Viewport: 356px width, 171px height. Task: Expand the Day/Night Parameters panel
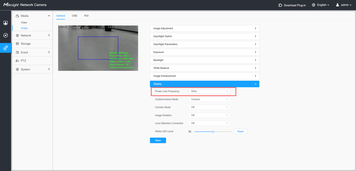205,44
